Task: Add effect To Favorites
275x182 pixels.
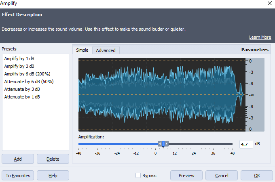Action: (18, 176)
